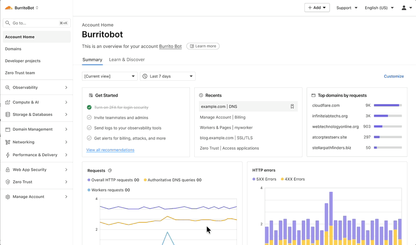
Task: Click the clock icon beside Requests heading
Action: 110,170
